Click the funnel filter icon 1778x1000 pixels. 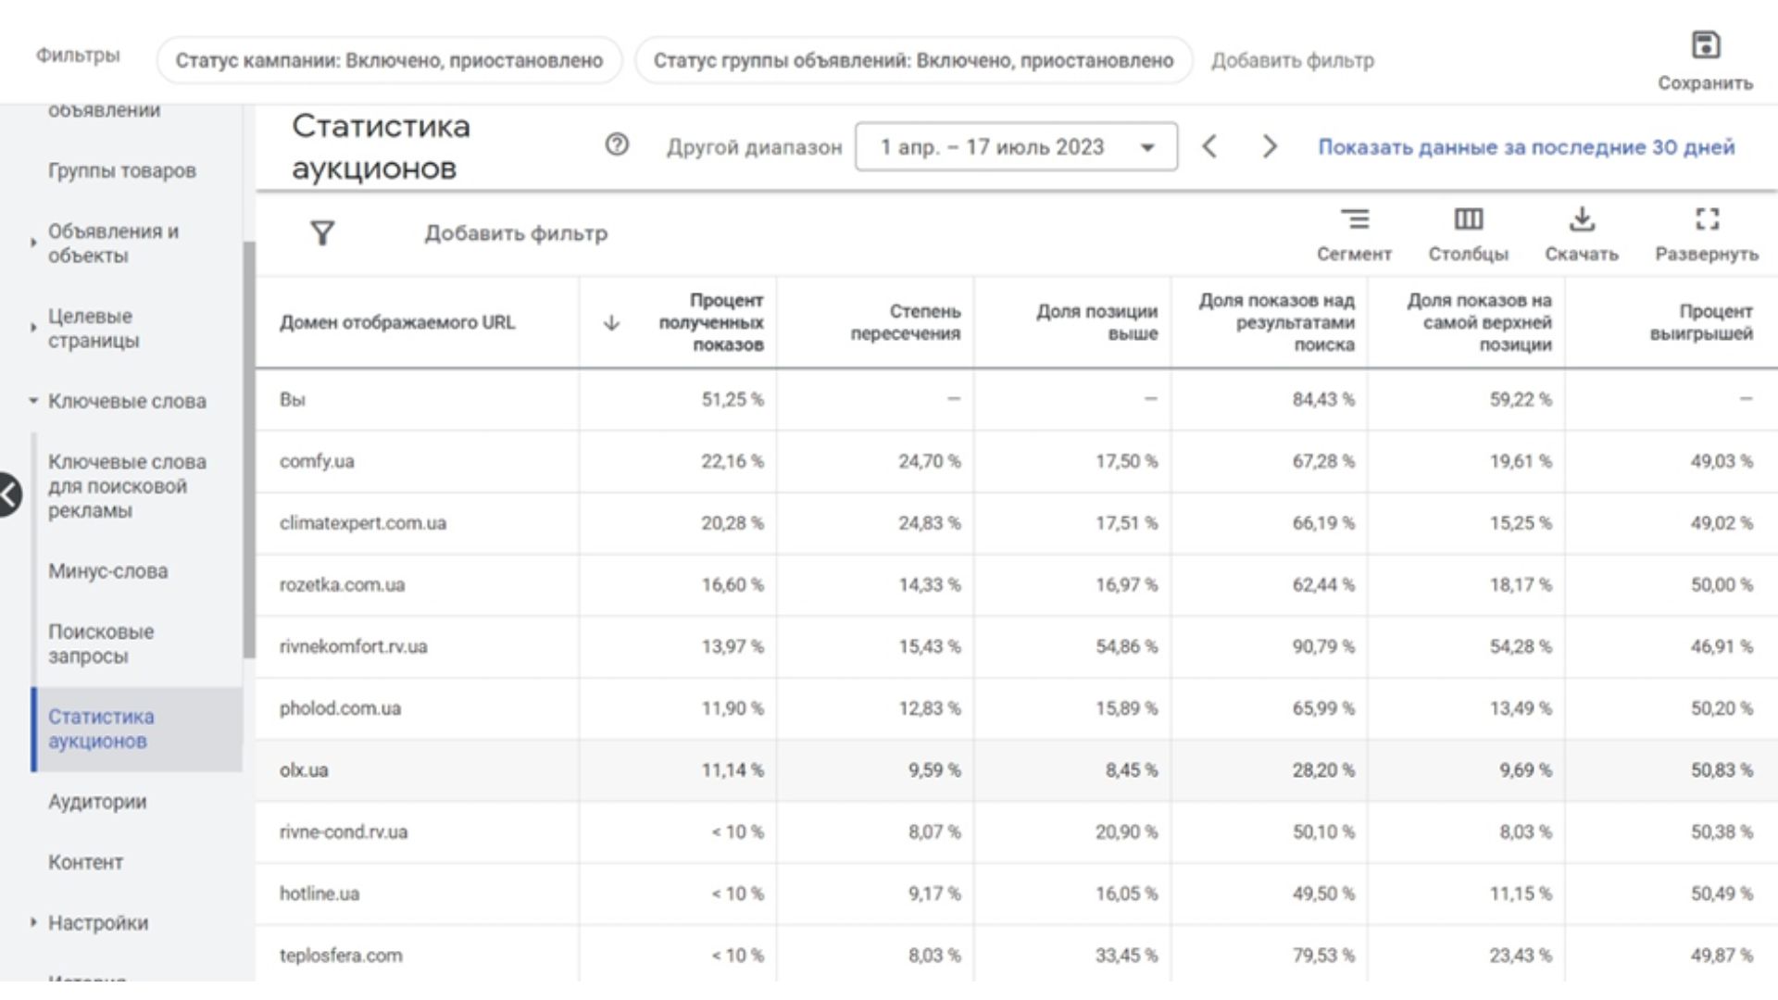[322, 232]
